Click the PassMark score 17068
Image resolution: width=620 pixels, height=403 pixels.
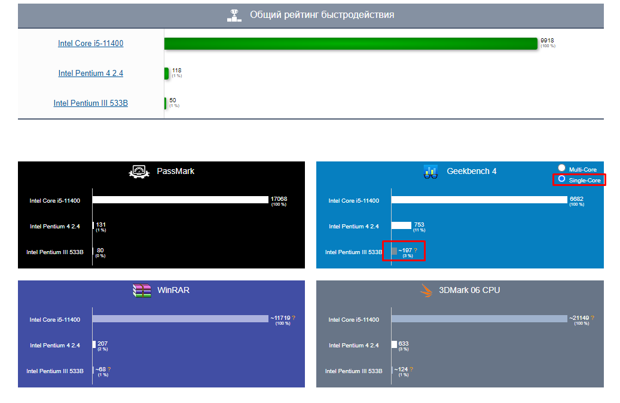tap(279, 199)
